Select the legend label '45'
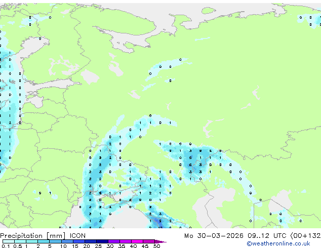321x248 pixels. [x=145, y=246]
